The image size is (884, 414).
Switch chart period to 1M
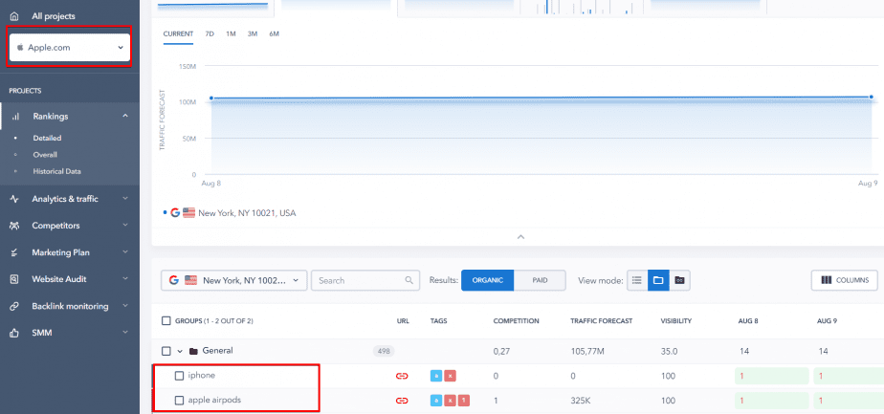[231, 33]
